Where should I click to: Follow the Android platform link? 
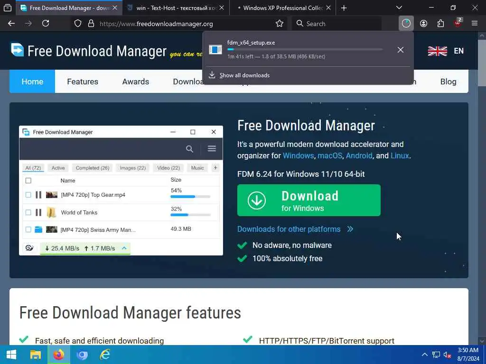pos(359,155)
